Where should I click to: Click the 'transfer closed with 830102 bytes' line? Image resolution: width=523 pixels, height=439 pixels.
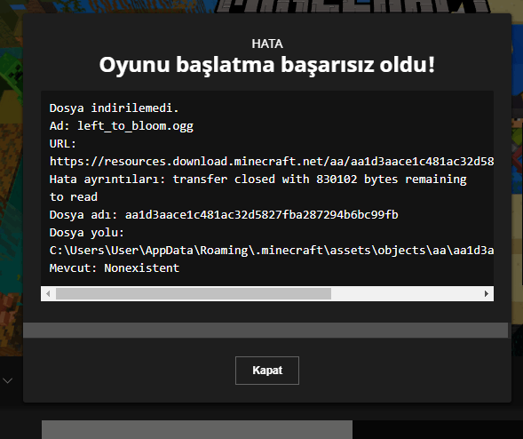pyautogui.click(x=258, y=180)
